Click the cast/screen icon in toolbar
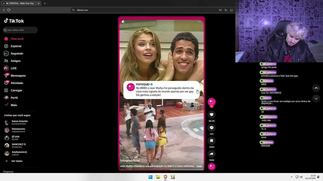 click(231, 10)
